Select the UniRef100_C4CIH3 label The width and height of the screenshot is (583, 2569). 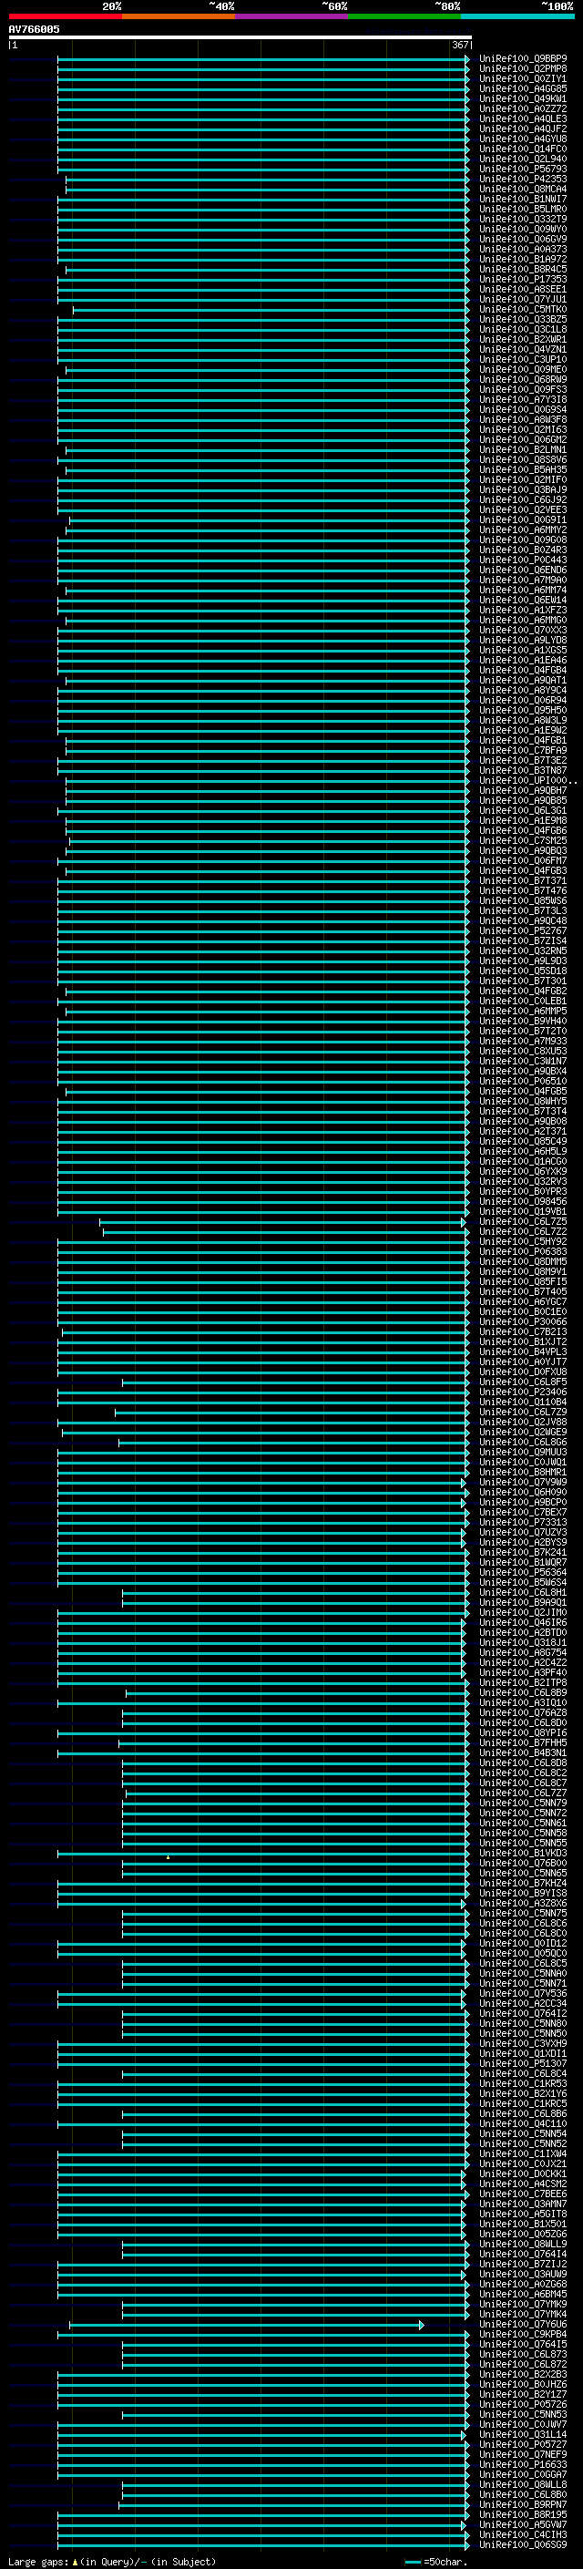click(523, 2535)
